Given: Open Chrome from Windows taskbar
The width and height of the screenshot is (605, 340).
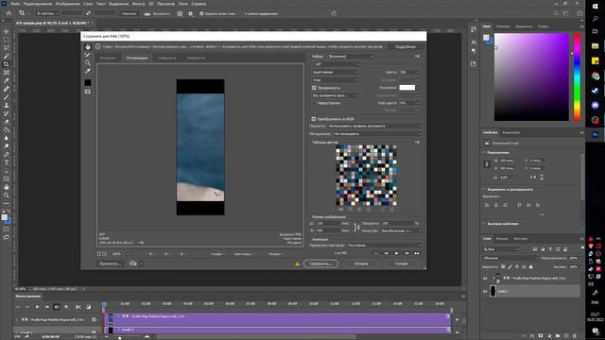Looking at the screenshot, I should coord(595,76).
